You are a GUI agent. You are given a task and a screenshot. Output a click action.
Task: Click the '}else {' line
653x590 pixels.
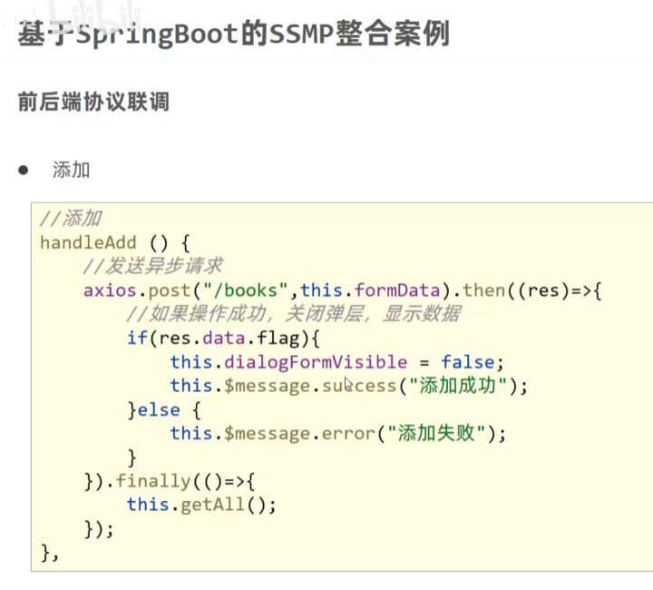[164, 410]
